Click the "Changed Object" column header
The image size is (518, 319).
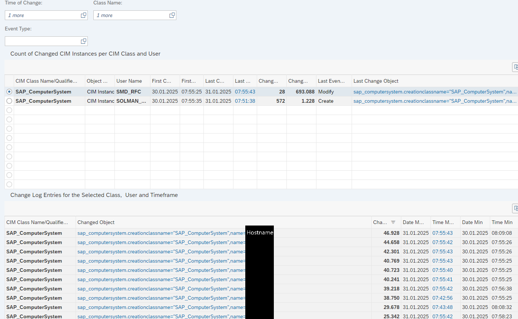(x=223, y=222)
